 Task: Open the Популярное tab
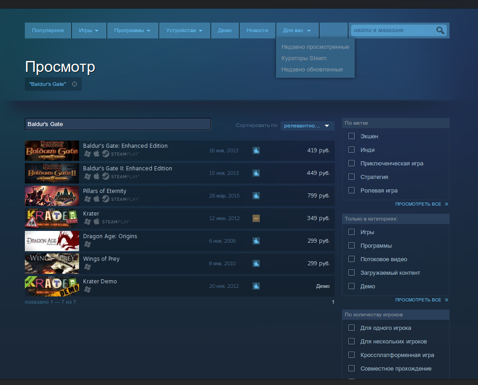pos(48,30)
